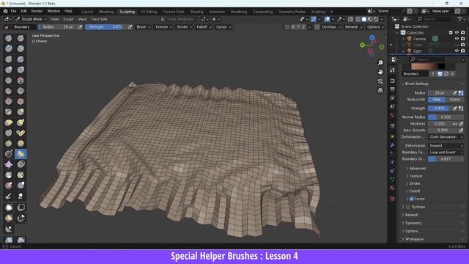
Task: Switch to the Layout workspace tab
Action: pos(87,12)
